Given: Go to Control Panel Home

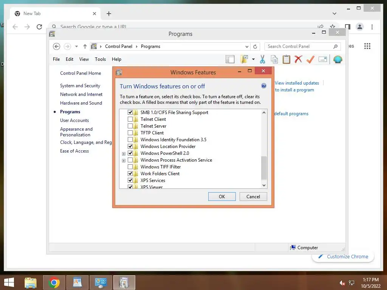Looking at the screenshot, I should pyautogui.click(x=80, y=73).
